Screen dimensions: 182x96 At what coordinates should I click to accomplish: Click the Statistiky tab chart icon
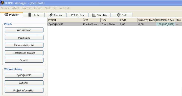(x=94, y=15)
